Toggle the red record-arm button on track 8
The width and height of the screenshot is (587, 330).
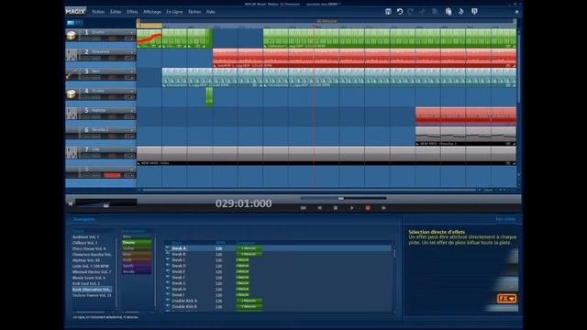point(112,175)
